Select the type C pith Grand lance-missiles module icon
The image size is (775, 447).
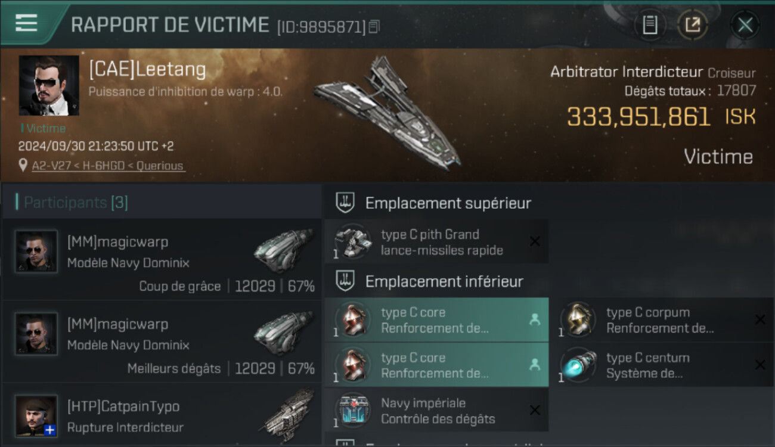[353, 242]
